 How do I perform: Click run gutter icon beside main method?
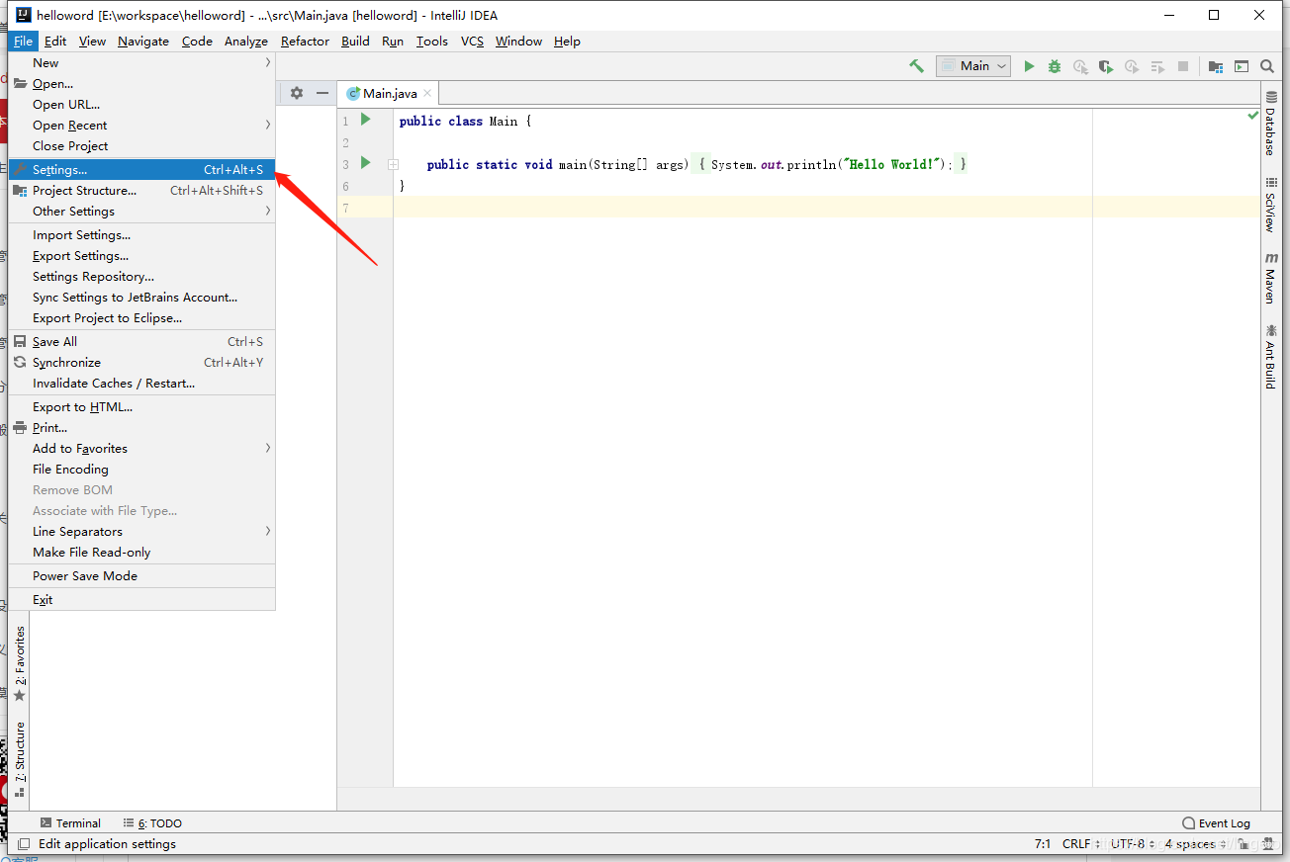click(x=365, y=163)
